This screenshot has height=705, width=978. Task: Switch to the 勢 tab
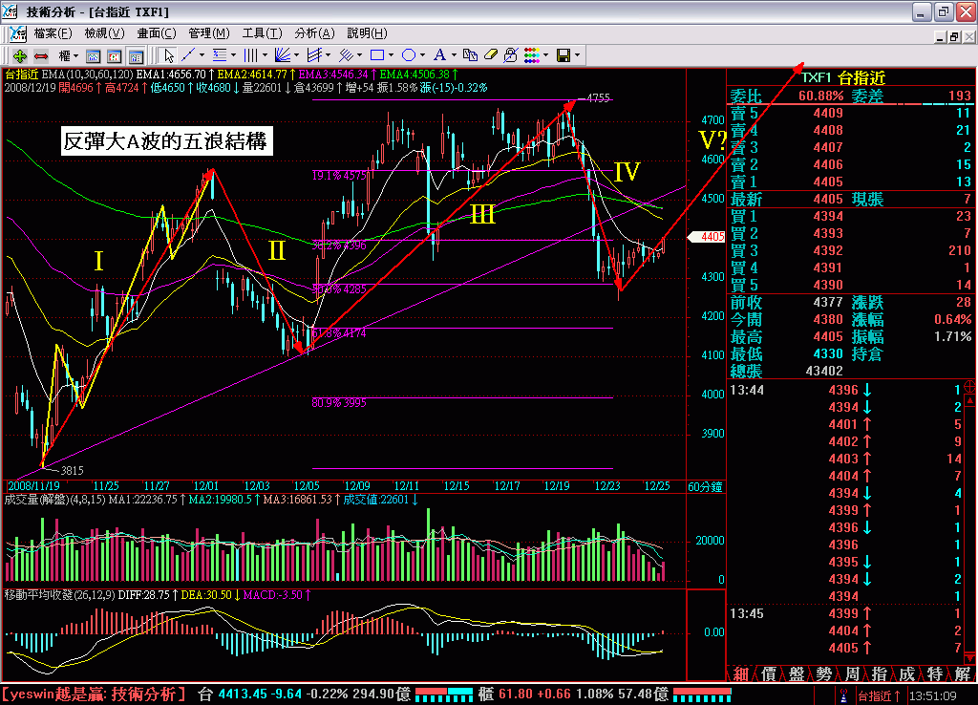[824, 673]
